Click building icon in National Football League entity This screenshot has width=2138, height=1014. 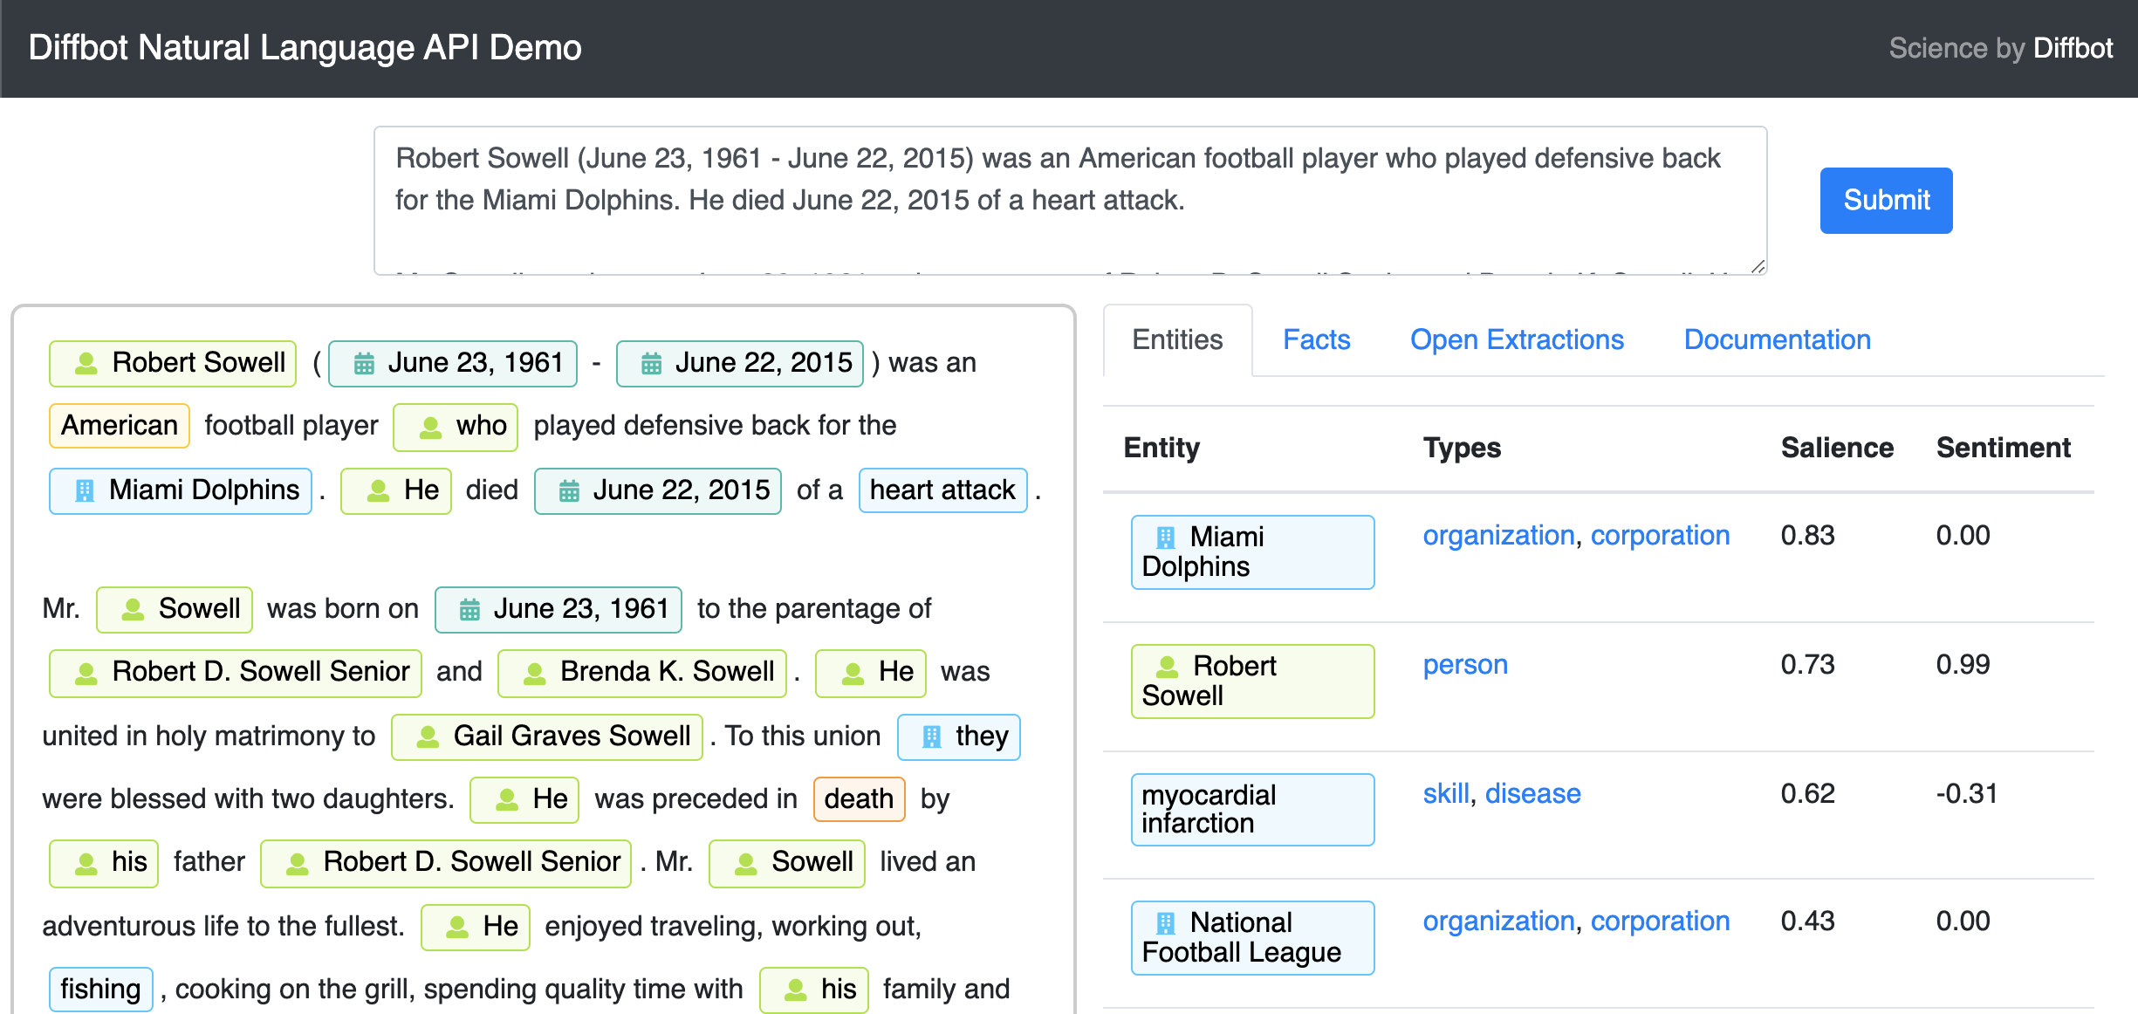coord(1165,922)
